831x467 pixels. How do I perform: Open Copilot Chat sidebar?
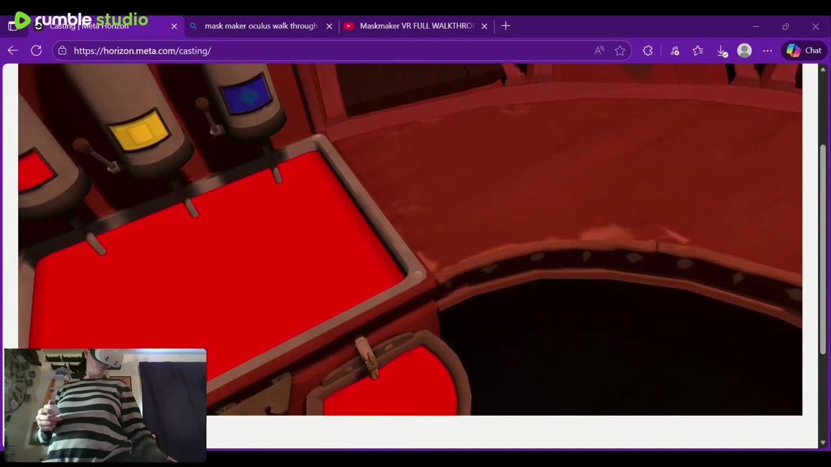(804, 51)
